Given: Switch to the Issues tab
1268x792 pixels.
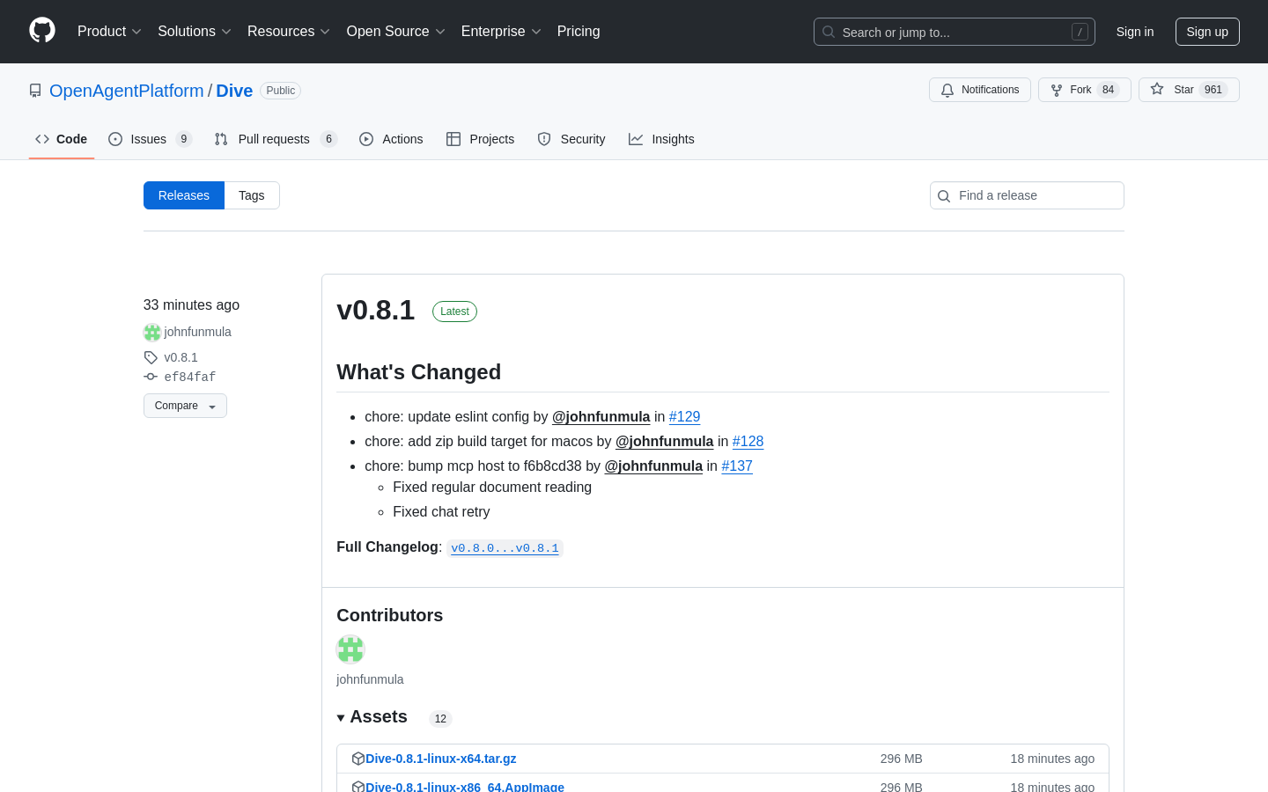Looking at the screenshot, I should point(150,139).
